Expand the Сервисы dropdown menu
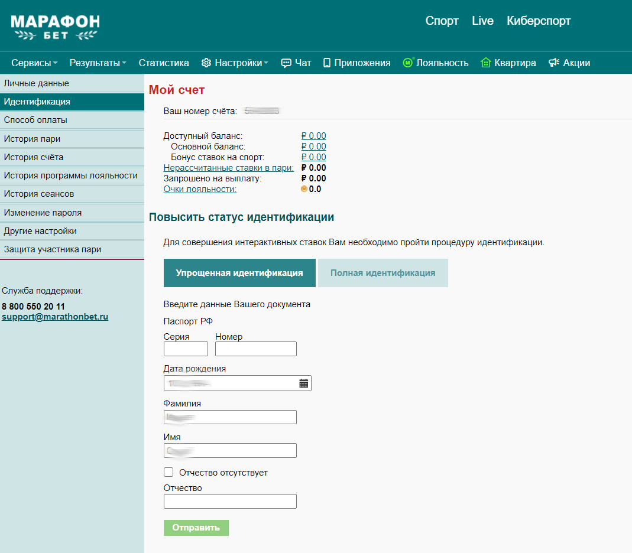 point(34,63)
